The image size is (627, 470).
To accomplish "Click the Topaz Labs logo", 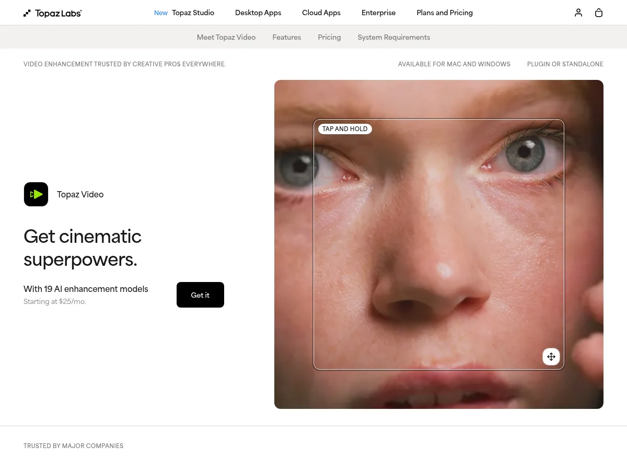I will [x=53, y=13].
